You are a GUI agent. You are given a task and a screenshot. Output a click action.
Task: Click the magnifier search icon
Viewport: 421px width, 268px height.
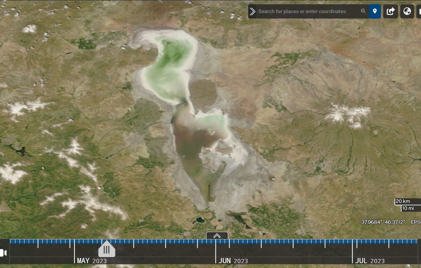(x=363, y=11)
